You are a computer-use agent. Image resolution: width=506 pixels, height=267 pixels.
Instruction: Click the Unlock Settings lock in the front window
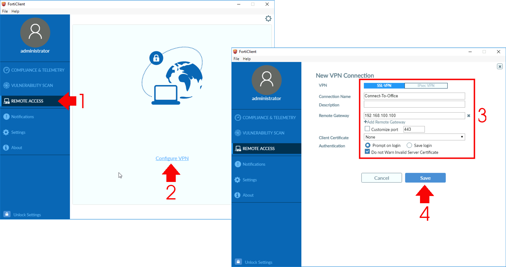coord(238,262)
